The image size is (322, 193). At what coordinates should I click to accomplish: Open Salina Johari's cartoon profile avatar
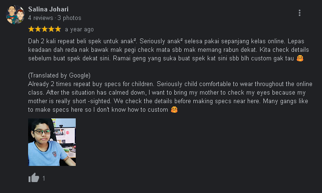[x=15, y=15]
